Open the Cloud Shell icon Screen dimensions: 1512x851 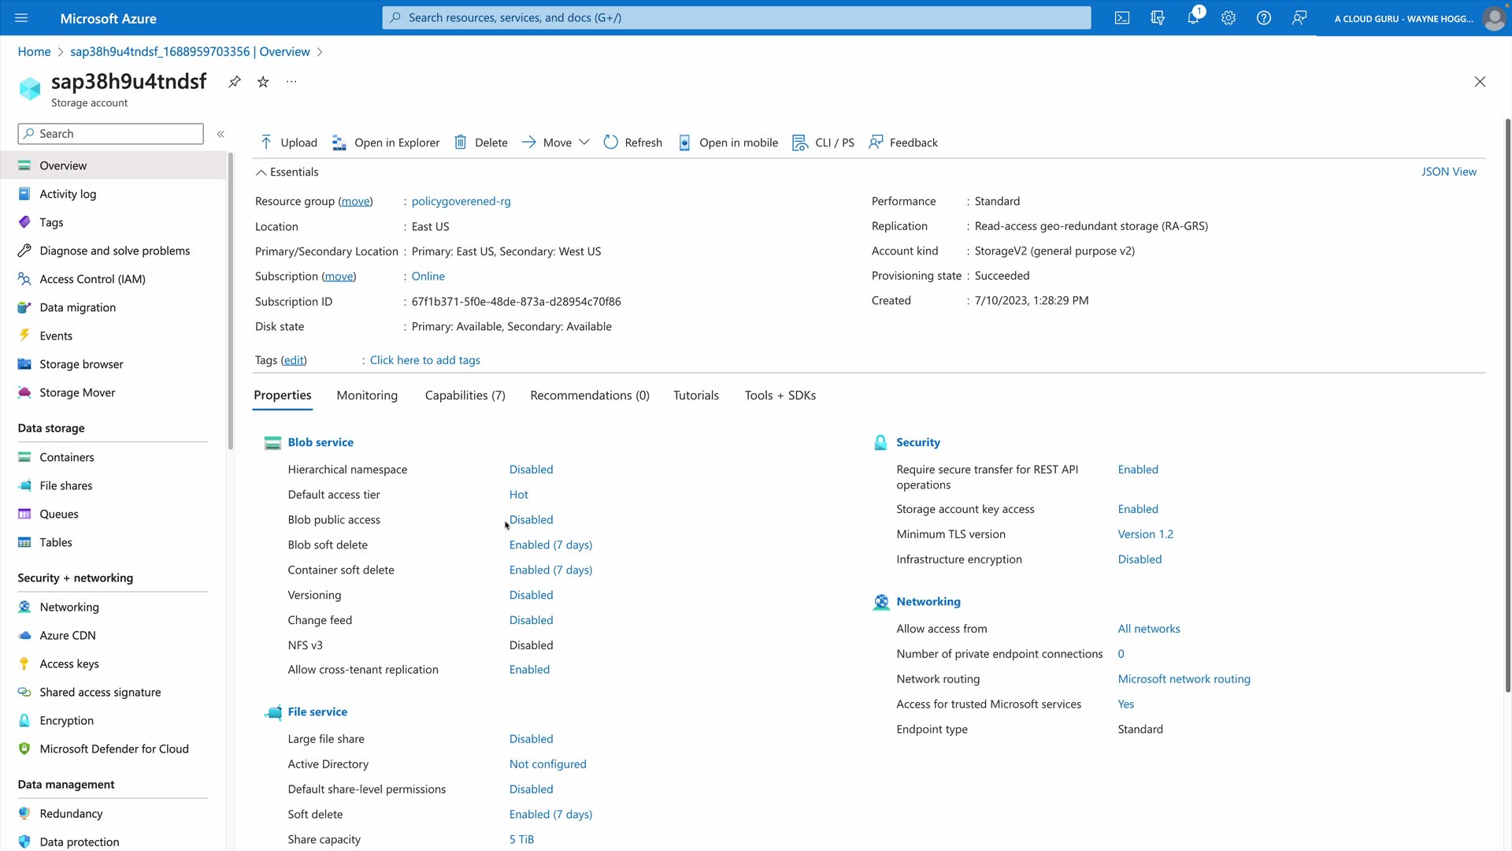(x=1121, y=18)
